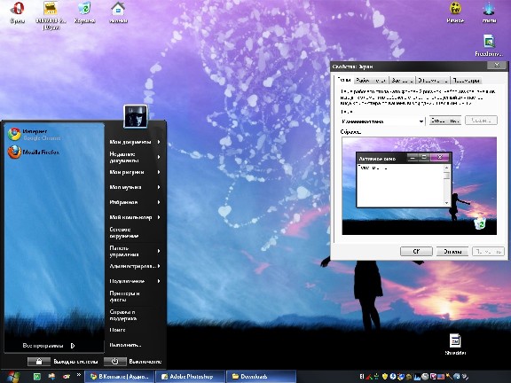Expand the Connect To submenu arrow

[159, 281]
